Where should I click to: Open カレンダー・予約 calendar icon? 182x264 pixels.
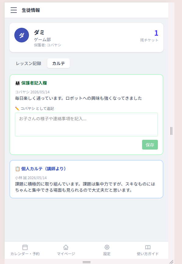tap(25, 247)
